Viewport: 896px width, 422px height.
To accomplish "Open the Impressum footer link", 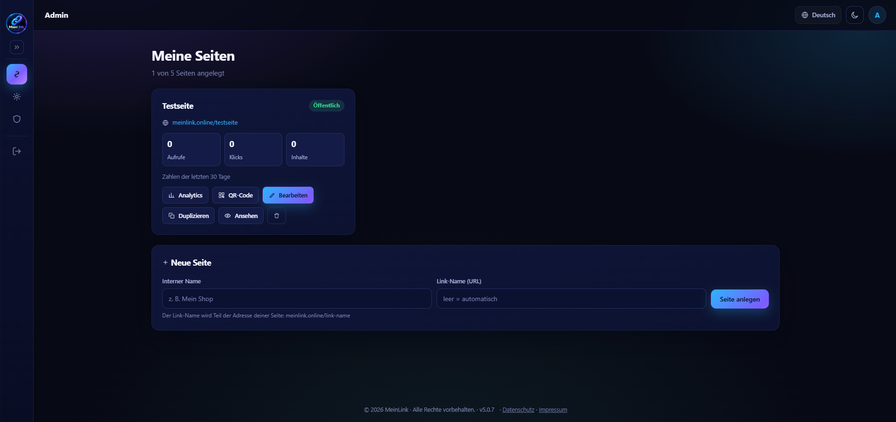I will pos(553,410).
